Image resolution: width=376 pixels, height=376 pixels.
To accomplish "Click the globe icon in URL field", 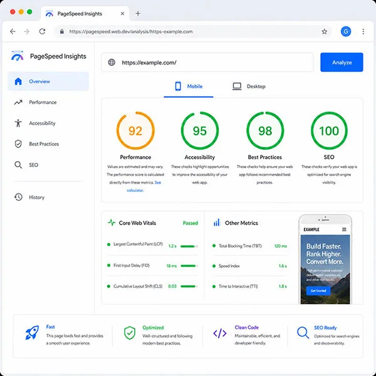I will coord(112,62).
